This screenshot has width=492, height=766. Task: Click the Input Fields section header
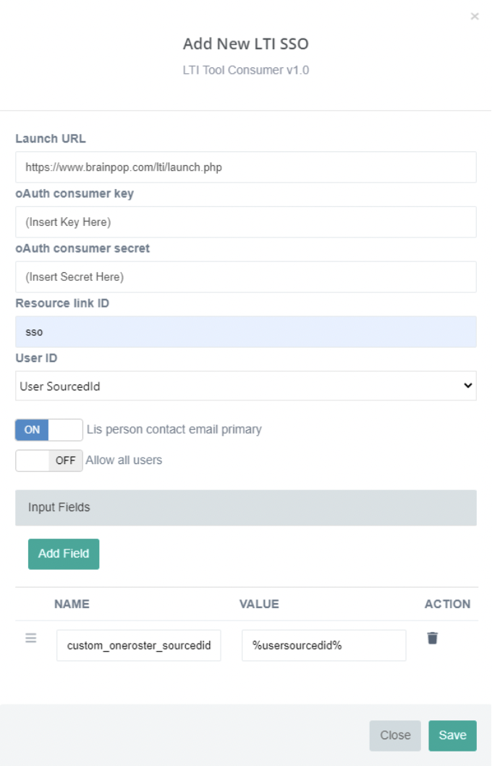click(245, 508)
